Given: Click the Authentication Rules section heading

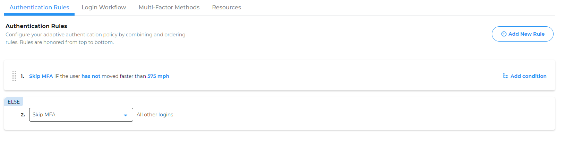Looking at the screenshot, I should point(36,26).
